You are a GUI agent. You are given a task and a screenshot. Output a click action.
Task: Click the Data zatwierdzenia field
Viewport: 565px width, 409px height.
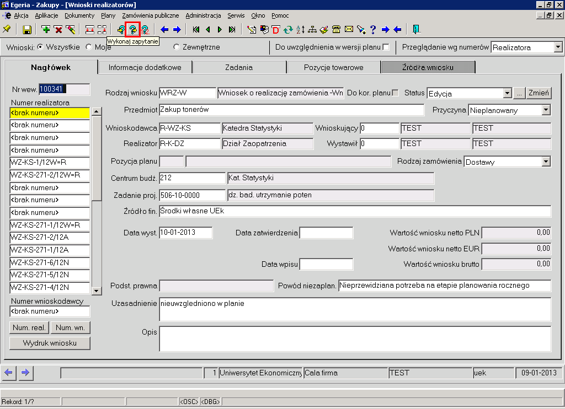(326, 233)
